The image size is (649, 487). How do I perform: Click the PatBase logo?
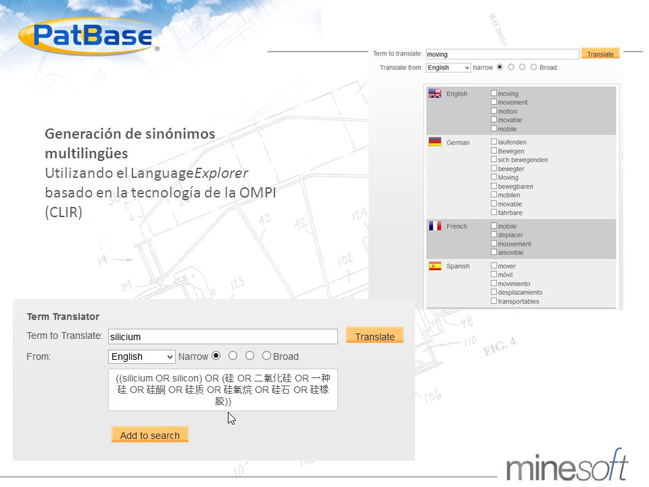click(x=89, y=36)
